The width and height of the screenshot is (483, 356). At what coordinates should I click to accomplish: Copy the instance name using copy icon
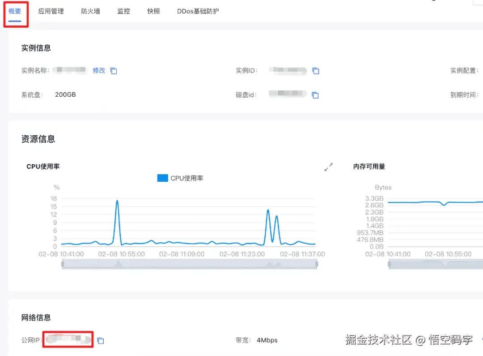click(x=113, y=70)
